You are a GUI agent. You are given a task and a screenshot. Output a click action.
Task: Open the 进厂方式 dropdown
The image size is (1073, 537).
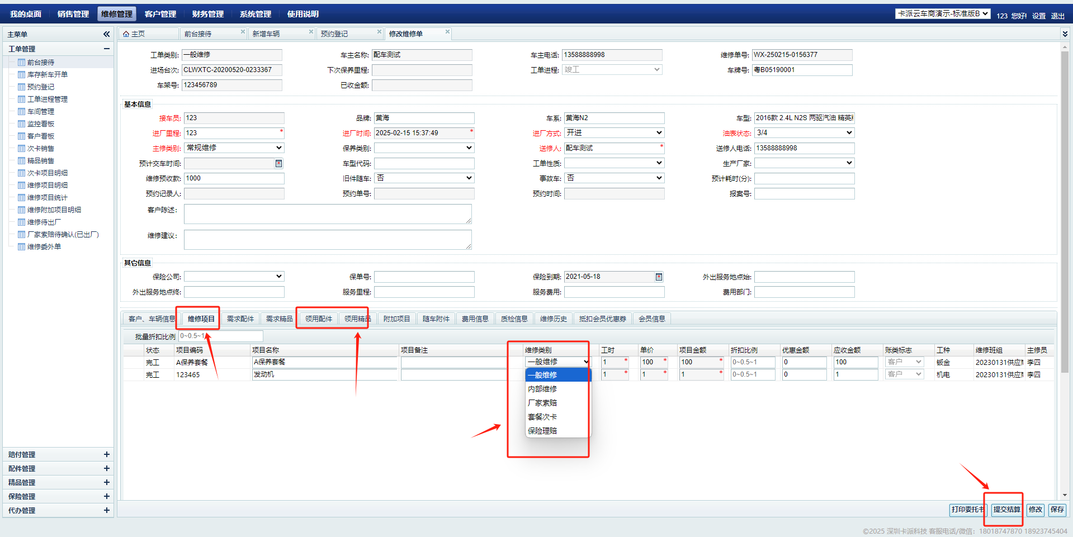click(x=614, y=133)
